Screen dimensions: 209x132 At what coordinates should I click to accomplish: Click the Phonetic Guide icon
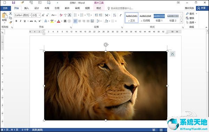pyautogui.click(x=65, y=15)
